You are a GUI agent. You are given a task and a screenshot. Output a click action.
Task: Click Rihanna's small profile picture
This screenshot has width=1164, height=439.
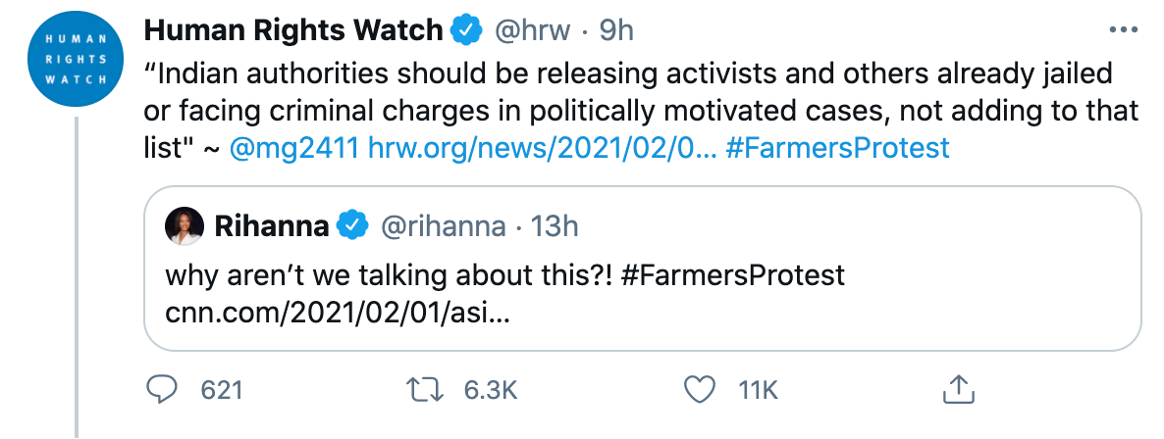pos(185,226)
